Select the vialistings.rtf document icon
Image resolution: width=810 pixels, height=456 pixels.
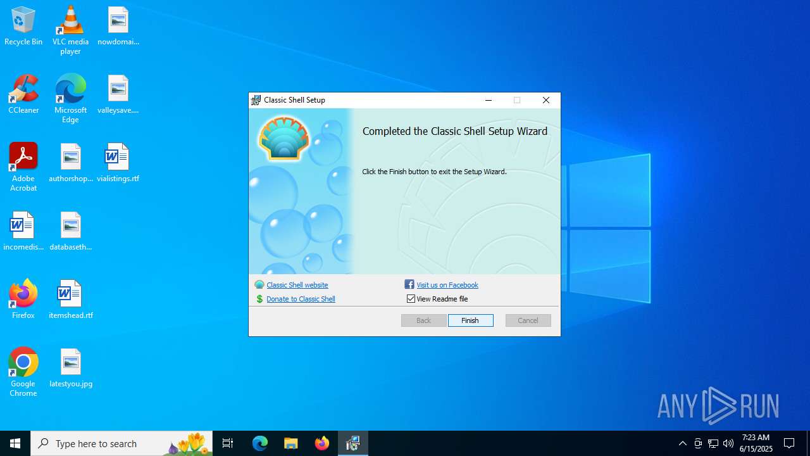pyautogui.click(x=118, y=163)
